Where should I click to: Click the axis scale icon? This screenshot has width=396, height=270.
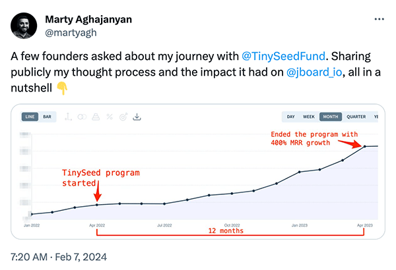[68, 117]
